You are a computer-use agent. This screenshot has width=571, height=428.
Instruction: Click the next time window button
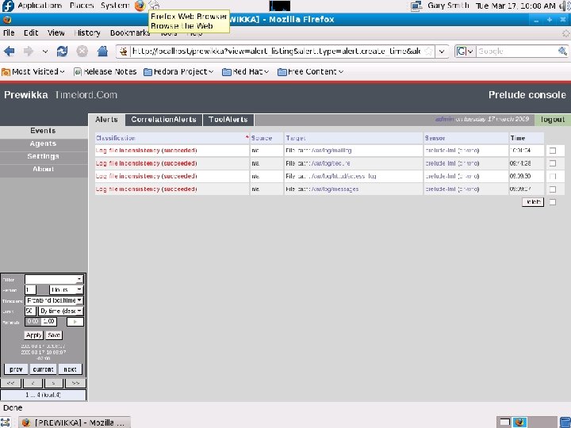70,369
